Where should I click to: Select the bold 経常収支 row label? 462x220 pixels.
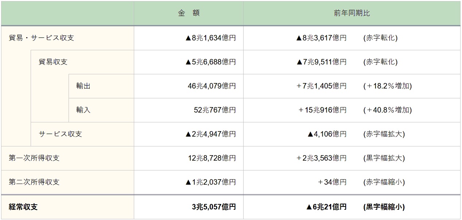23,207
